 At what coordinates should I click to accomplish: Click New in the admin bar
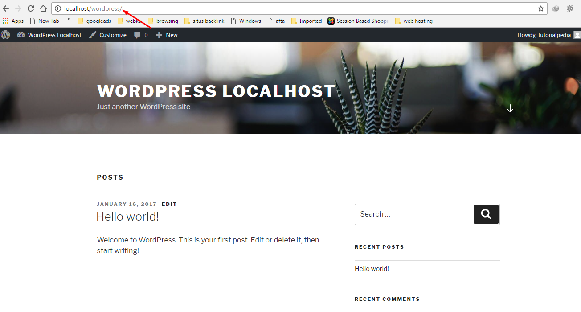(x=167, y=35)
